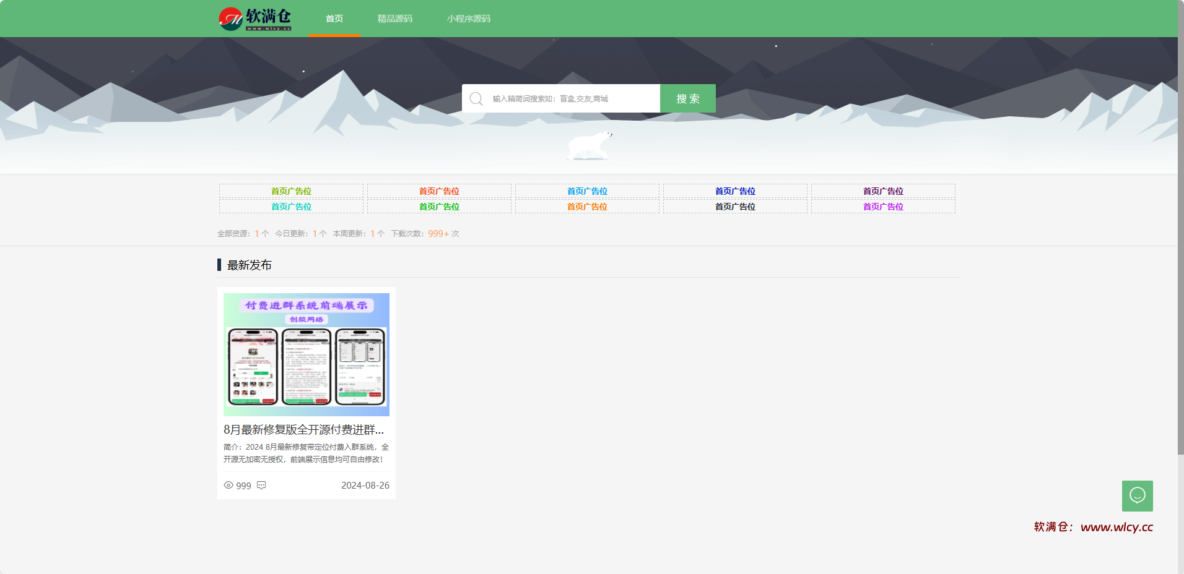Screen dimensions: 1184x574
Task: Open the olive-green 首页广告位 ad link
Action: 291,191
